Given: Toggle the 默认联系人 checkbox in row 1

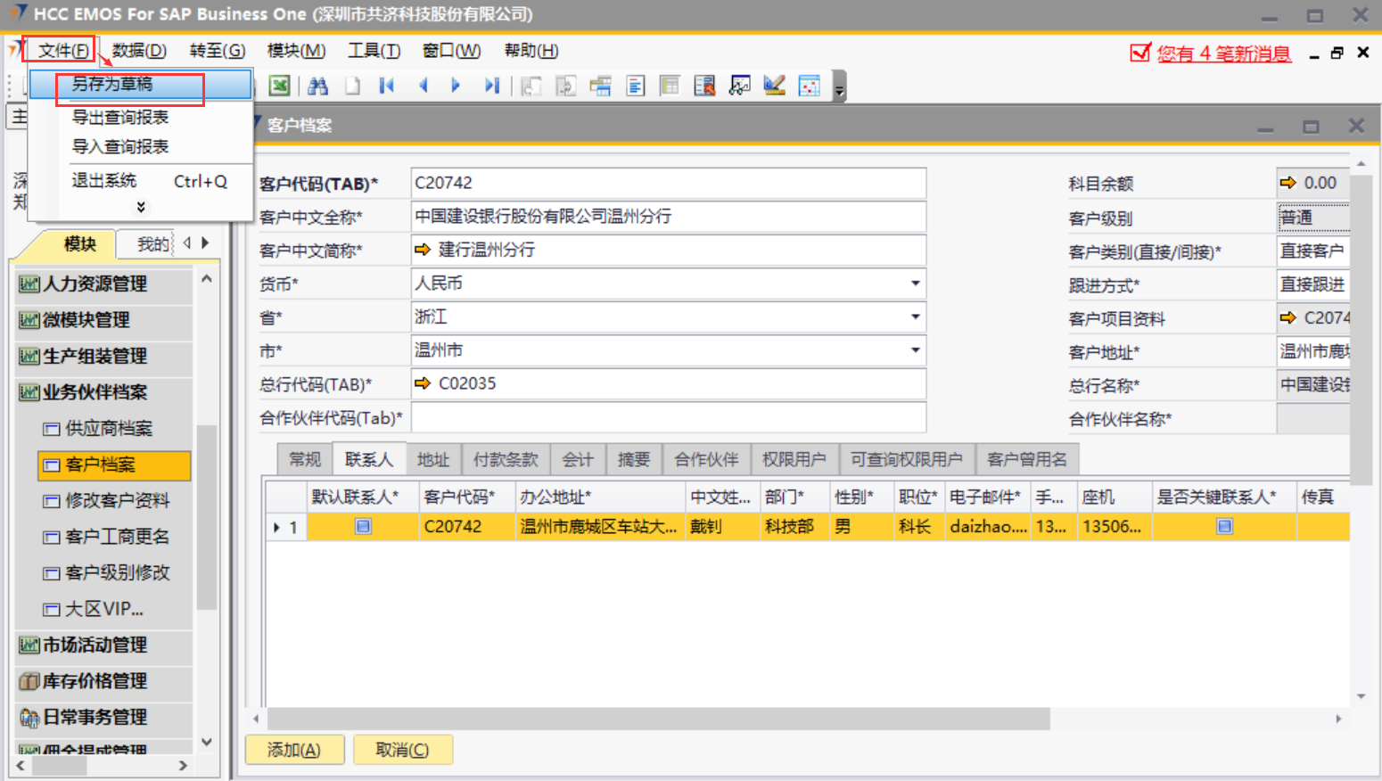Looking at the screenshot, I should tap(363, 526).
